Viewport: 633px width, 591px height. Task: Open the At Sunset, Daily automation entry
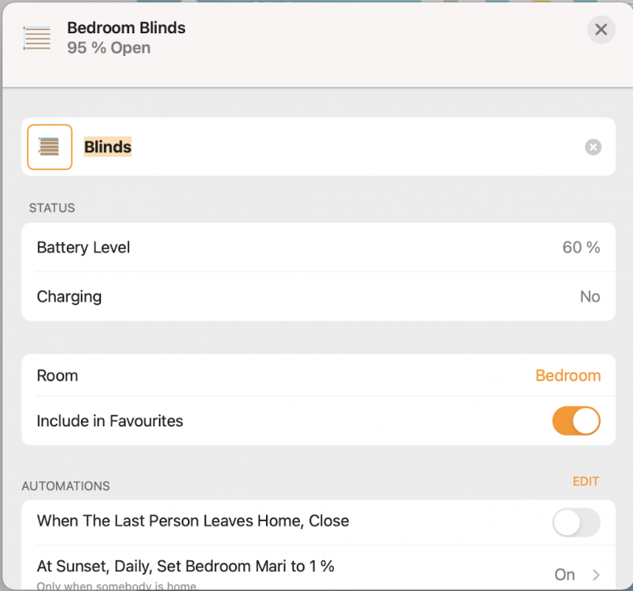186,567
